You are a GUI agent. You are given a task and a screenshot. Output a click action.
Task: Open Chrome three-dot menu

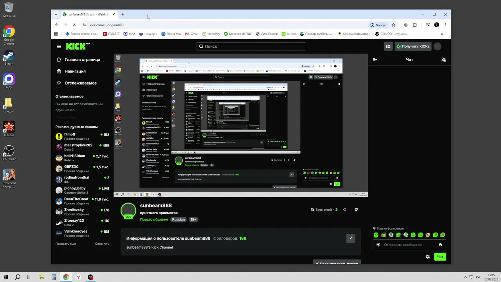point(445,25)
